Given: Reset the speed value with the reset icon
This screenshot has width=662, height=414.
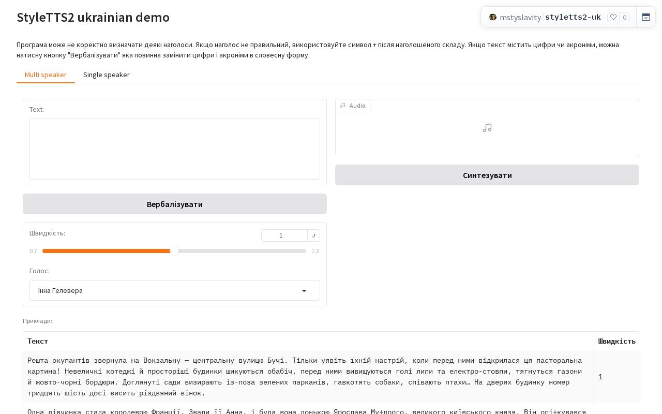Looking at the screenshot, I should [314, 235].
